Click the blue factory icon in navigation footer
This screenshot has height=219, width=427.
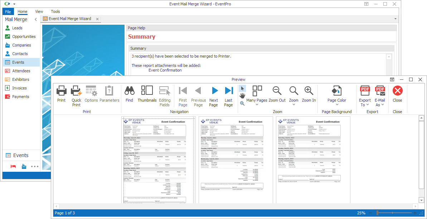(24, 166)
